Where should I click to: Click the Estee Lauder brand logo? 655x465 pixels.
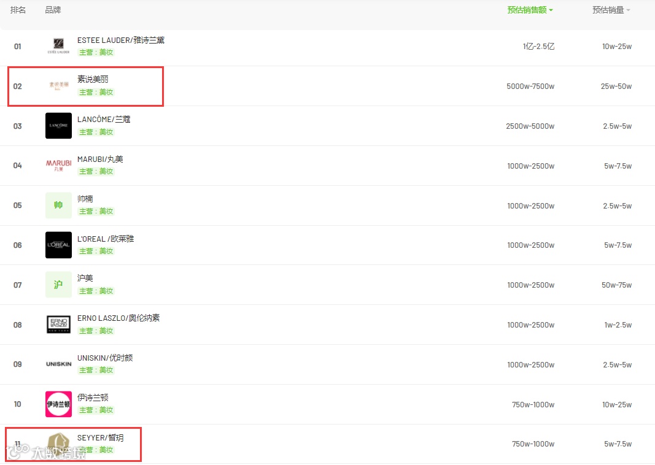point(58,46)
